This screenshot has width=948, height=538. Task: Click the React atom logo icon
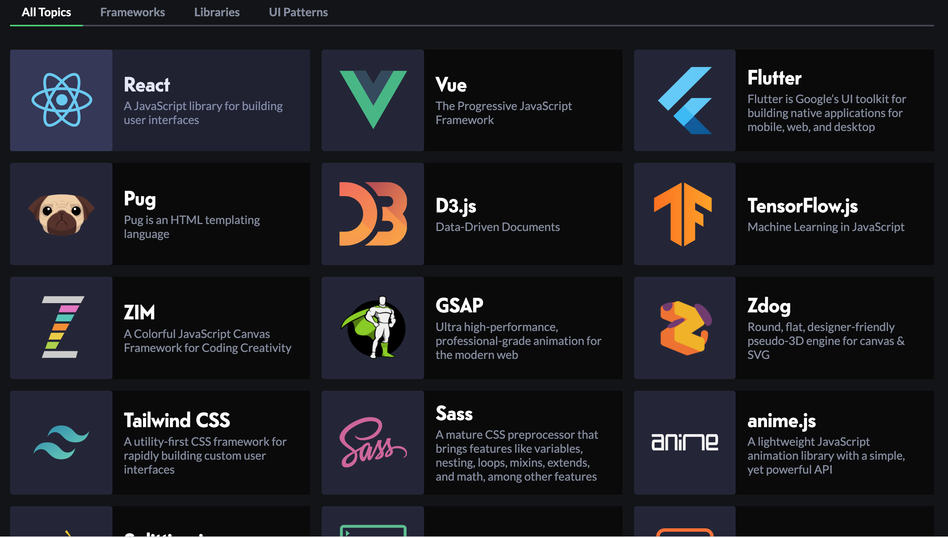pos(62,100)
